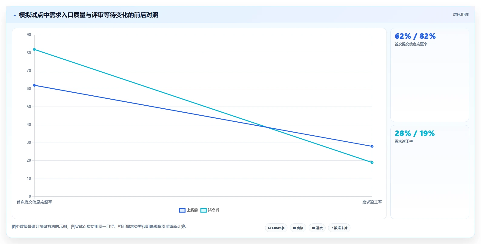This screenshot has height=244, width=481.
Task: Select the 数据卡片 tag
Action: click(339, 228)
